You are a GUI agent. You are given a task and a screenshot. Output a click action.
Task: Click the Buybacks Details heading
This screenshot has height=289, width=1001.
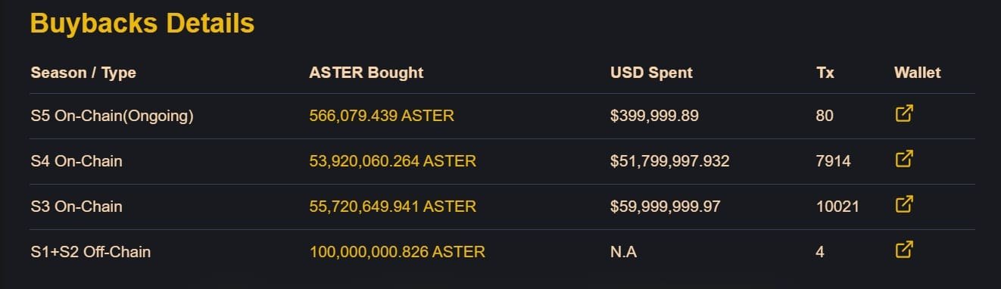point(142,23)
